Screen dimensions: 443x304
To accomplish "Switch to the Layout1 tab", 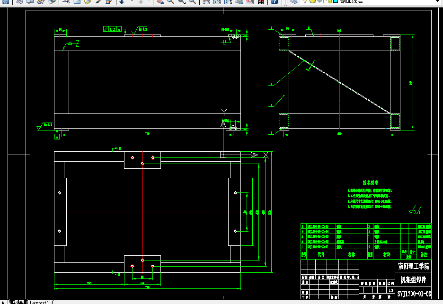I will point(39,302).
